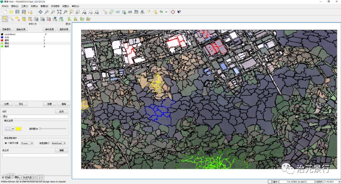Viewport: 341px width, 184px height.
Task: Select the 裸地 class row
Action: point(35,43)
